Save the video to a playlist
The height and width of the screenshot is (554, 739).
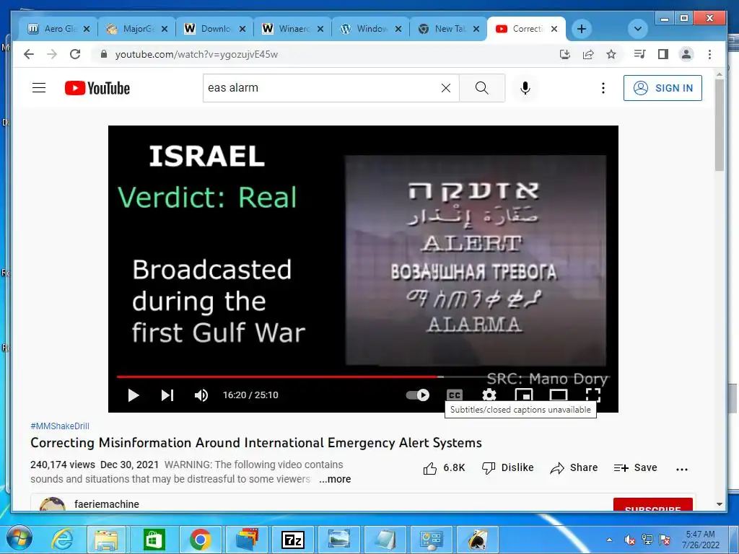(x=635, y=467)
